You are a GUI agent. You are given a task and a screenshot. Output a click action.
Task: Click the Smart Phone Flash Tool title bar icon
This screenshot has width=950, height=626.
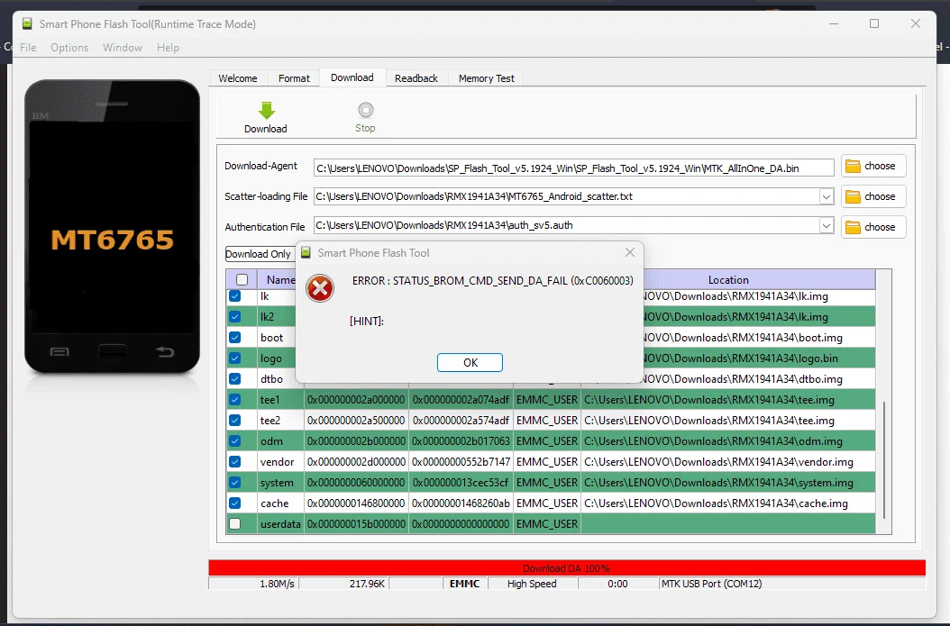pos(27,23)
